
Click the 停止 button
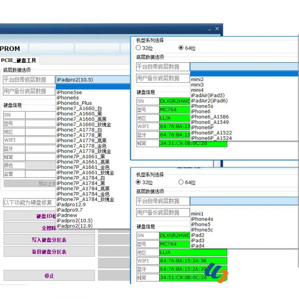[x=49, y=275]
